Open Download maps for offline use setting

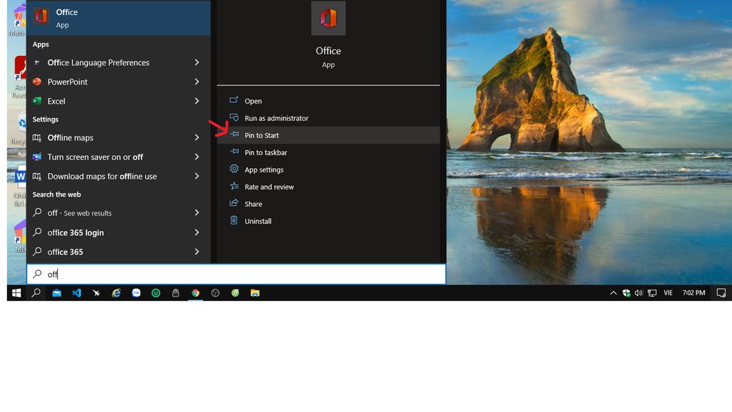click(102, 177)
